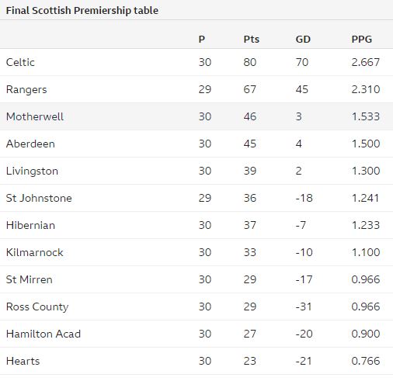Select the GD column header
Screen dimensions: 393x381
click(x=303, y=40)
